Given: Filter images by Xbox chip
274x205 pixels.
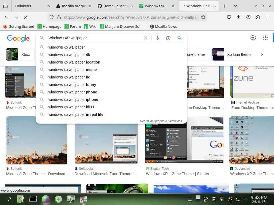Looking at the screenshot, I should [x=20, y=54].
